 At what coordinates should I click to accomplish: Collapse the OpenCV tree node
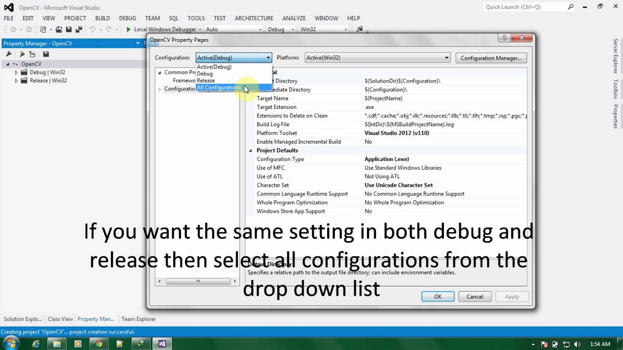pos(8,64)
